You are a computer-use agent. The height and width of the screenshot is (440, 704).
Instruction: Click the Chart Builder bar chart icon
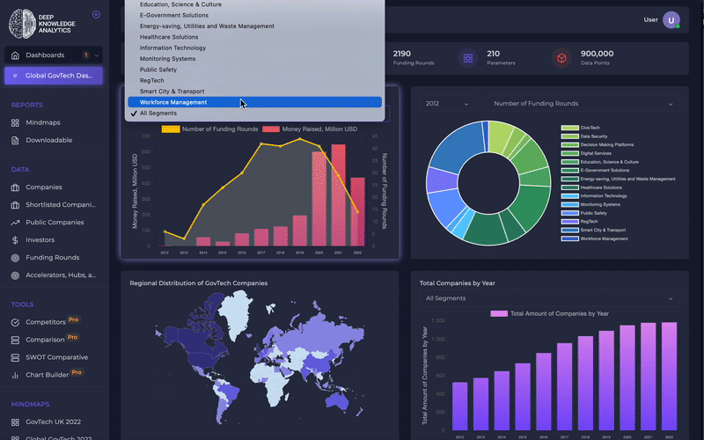point(15,374)
